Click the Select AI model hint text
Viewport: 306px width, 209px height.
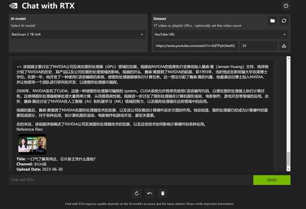tap(23, 26)
